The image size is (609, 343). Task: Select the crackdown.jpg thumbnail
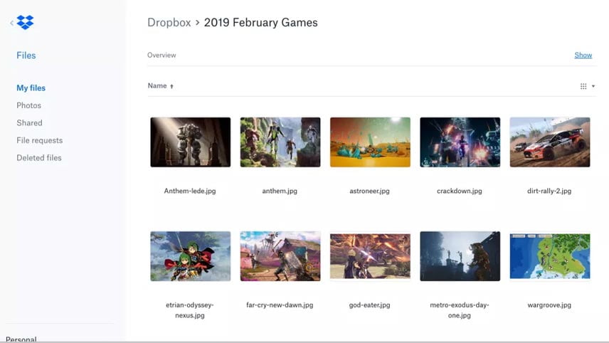click(460, 142)
